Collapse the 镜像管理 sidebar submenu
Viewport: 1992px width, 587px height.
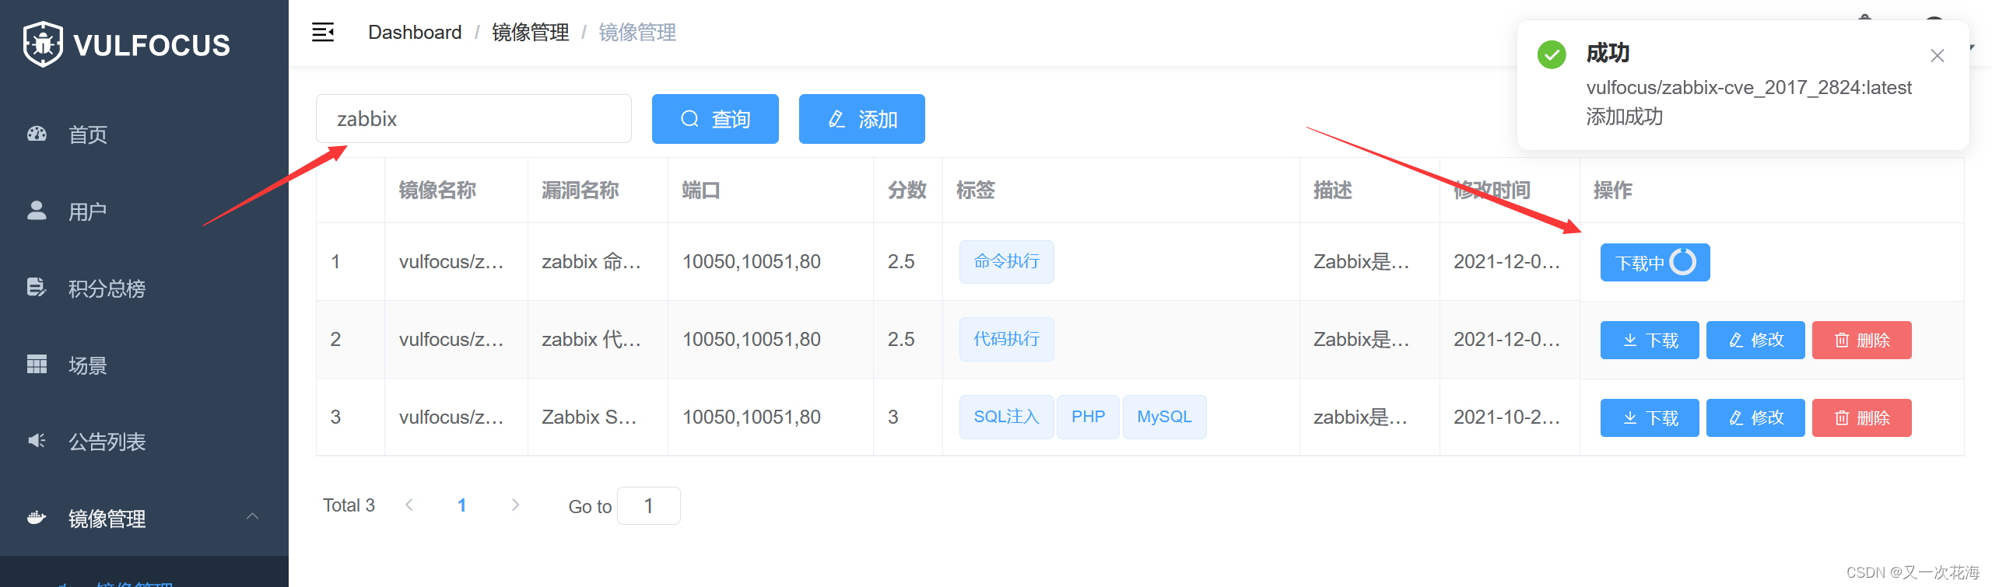(x=144, y=519)
